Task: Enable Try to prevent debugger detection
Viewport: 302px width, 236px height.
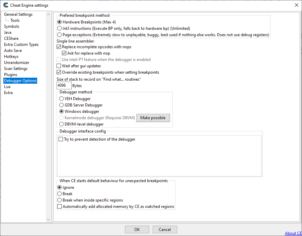Action: tap(61, 139)
